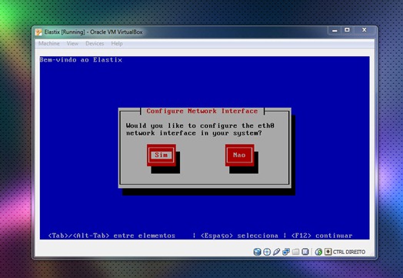The height and width of the screenshot is (278, 403).
Task: Click the mouse integration globe icon
Action: point(318,252)
